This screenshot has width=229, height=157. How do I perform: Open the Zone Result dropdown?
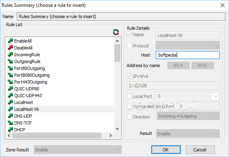pyautogui.click(x=78, y=149)
